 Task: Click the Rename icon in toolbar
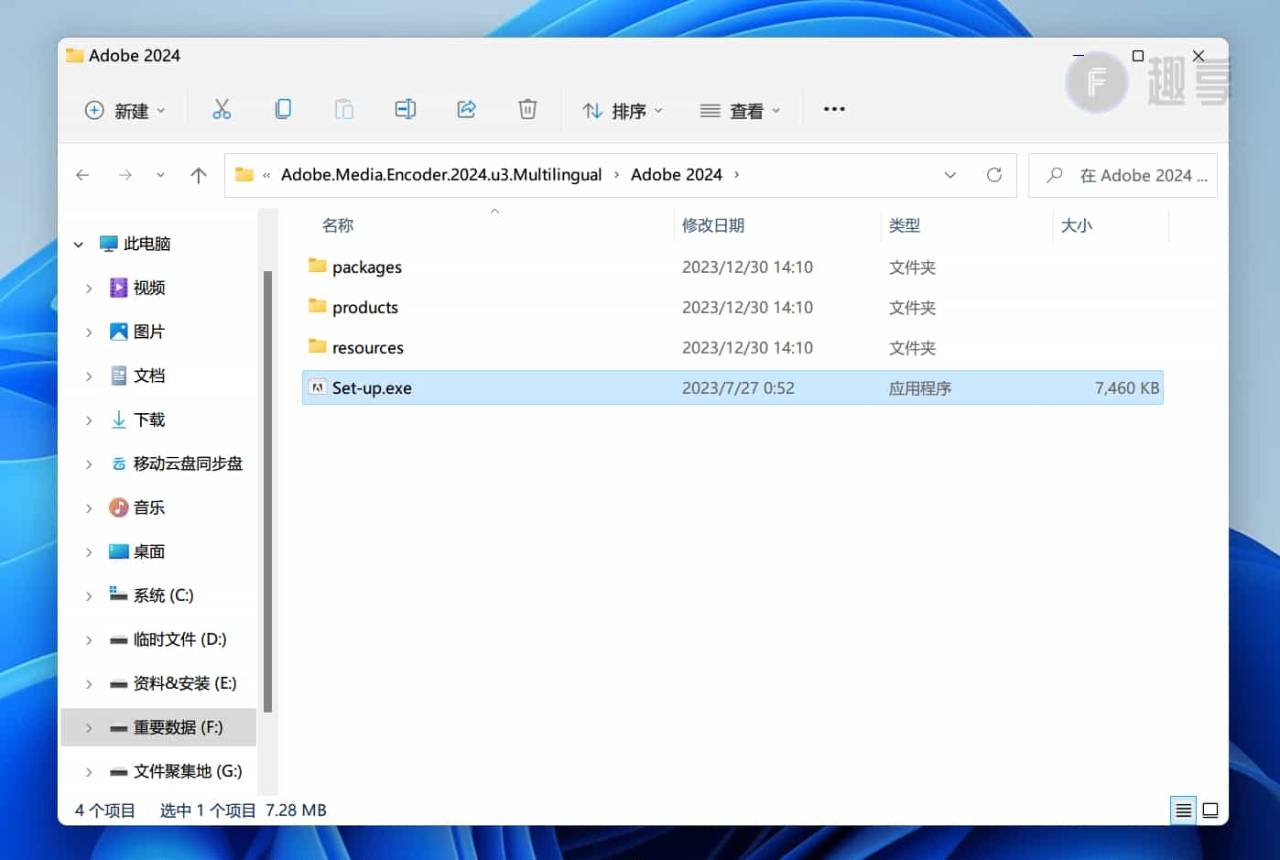(x=406, y=110)
